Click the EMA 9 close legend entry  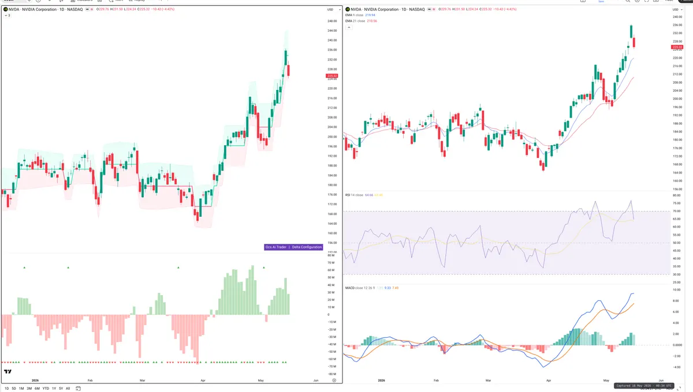point(356,16)
